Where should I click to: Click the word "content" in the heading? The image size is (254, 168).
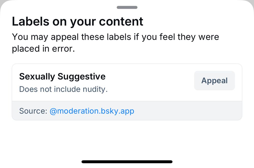point(121,22)
